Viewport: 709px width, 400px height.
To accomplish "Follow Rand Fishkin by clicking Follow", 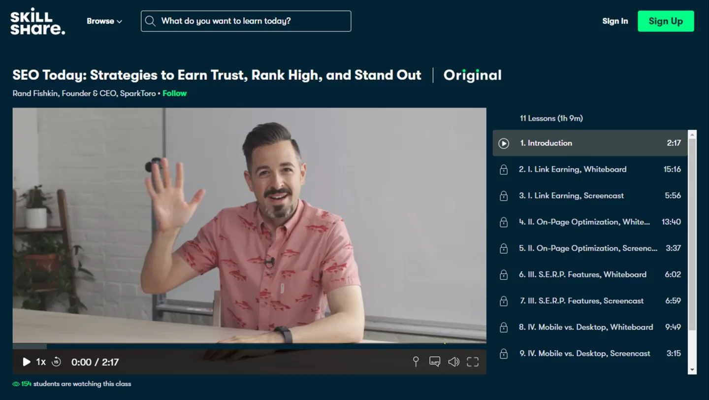I will (x=174, y=93).
